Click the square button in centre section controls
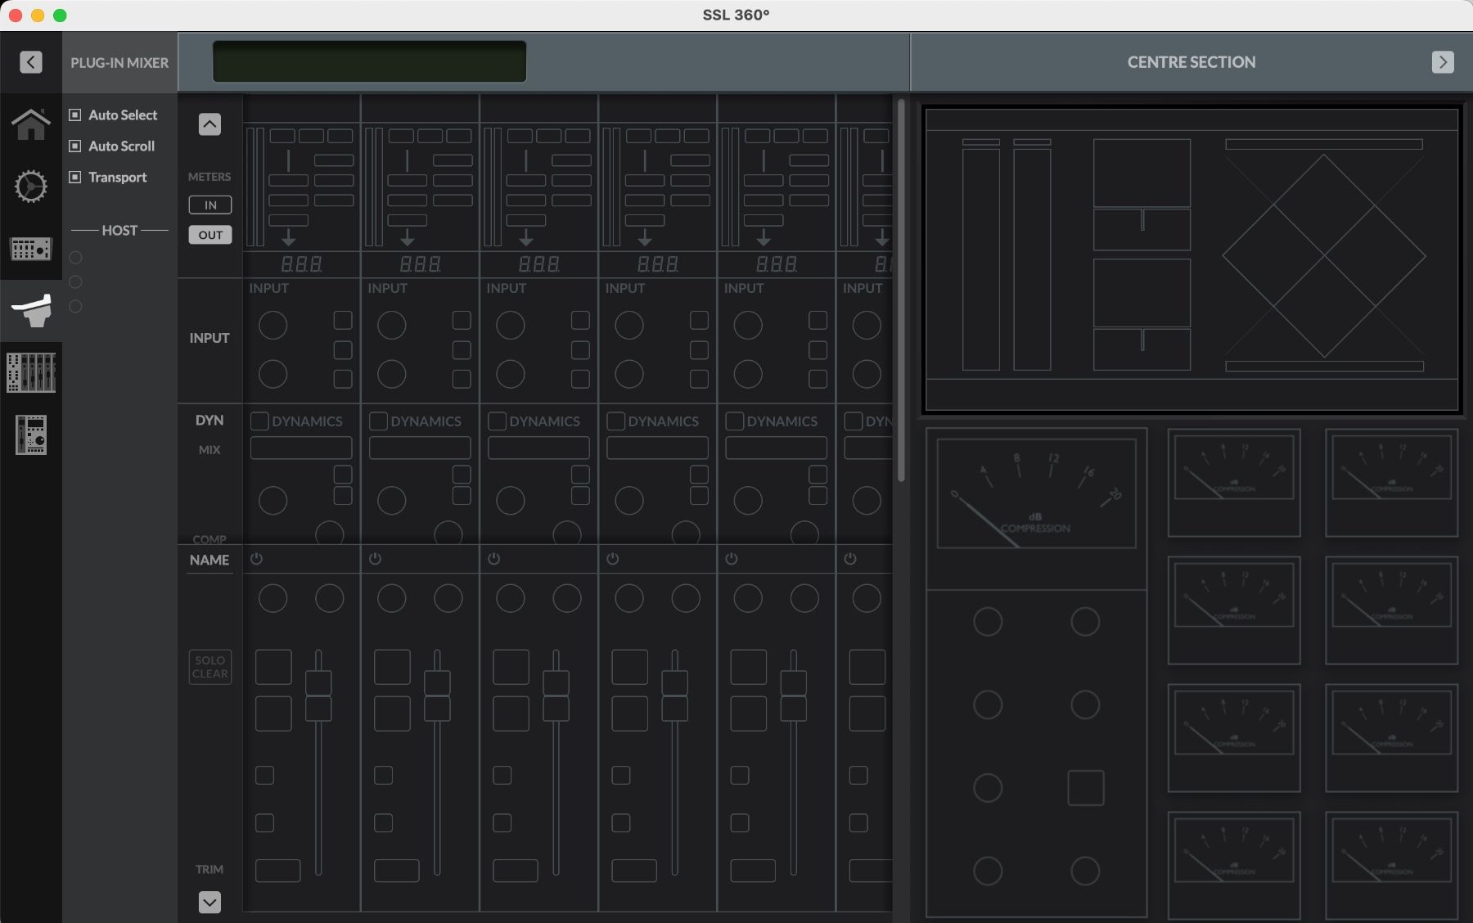 [x=1085, y=788]
